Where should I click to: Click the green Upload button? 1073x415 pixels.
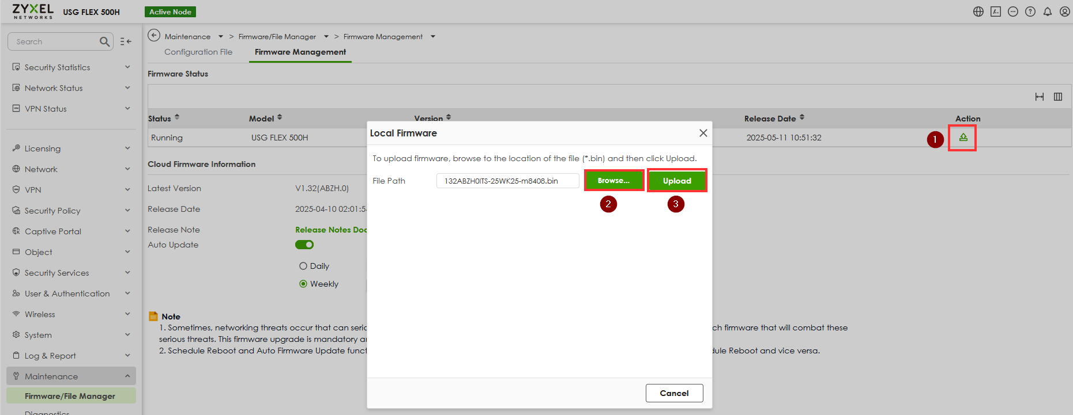(x=677, y=181)
